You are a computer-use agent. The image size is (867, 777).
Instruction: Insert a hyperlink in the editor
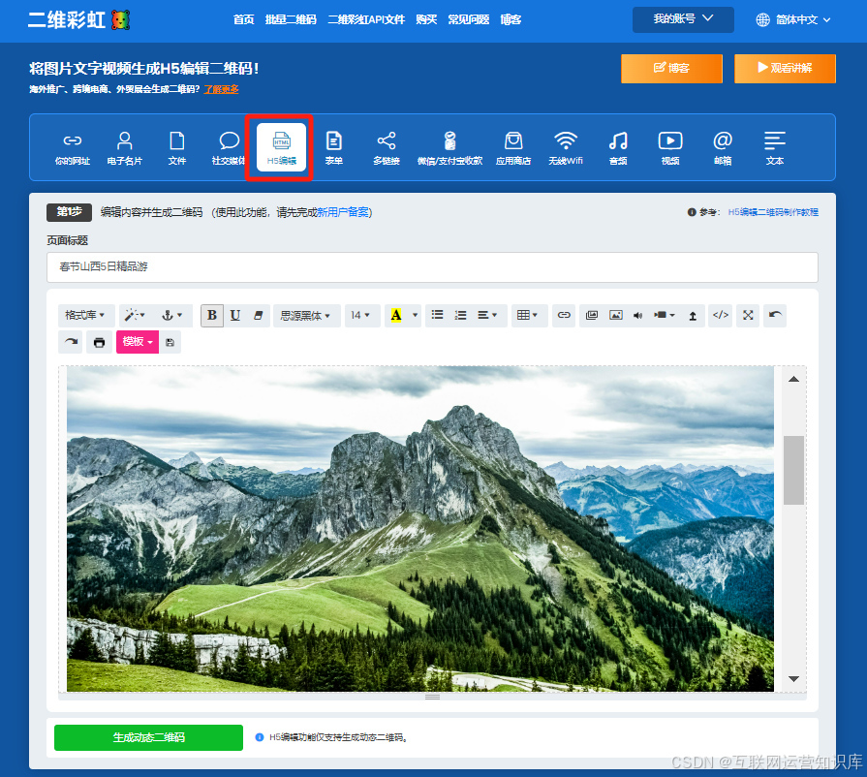tap(564, 315)
